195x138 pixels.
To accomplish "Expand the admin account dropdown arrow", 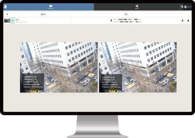I will coord(191,7).
